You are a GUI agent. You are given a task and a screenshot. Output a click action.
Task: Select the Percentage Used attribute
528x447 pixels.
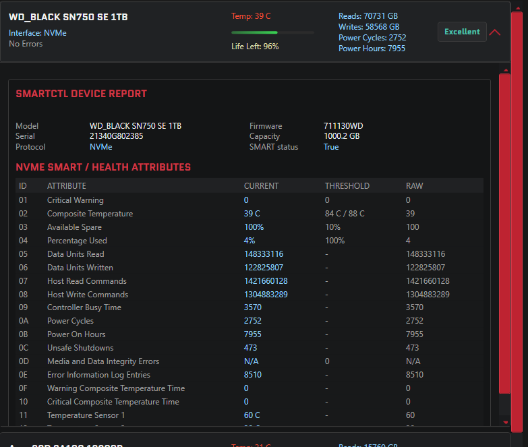77,241
